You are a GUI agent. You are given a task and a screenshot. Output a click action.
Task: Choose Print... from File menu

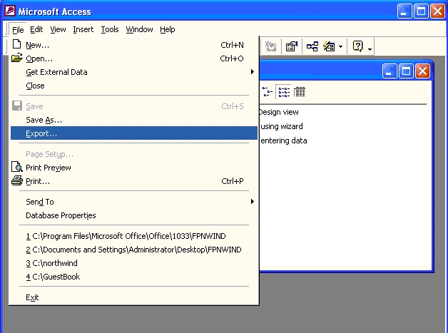[134, 181]
